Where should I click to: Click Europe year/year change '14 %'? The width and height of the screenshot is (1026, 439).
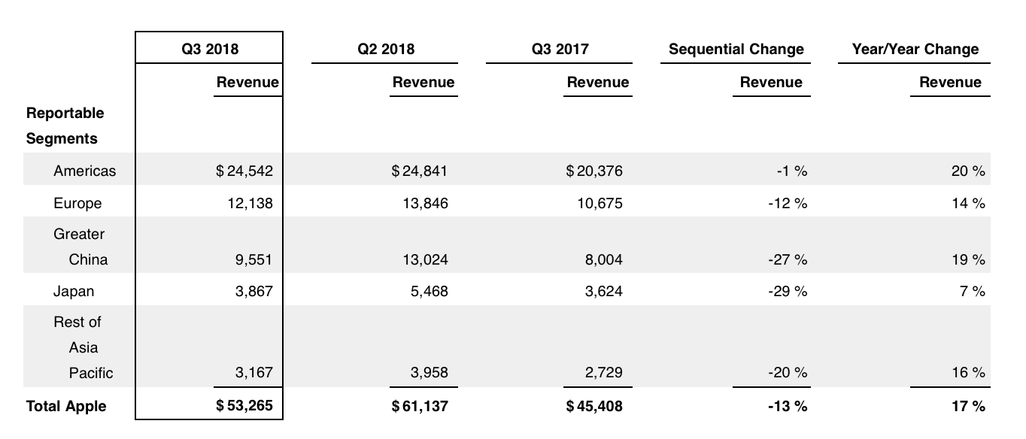[x=968, y=203]
